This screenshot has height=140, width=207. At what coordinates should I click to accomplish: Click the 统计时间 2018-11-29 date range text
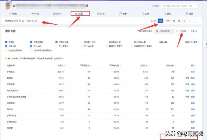point(21,21)
